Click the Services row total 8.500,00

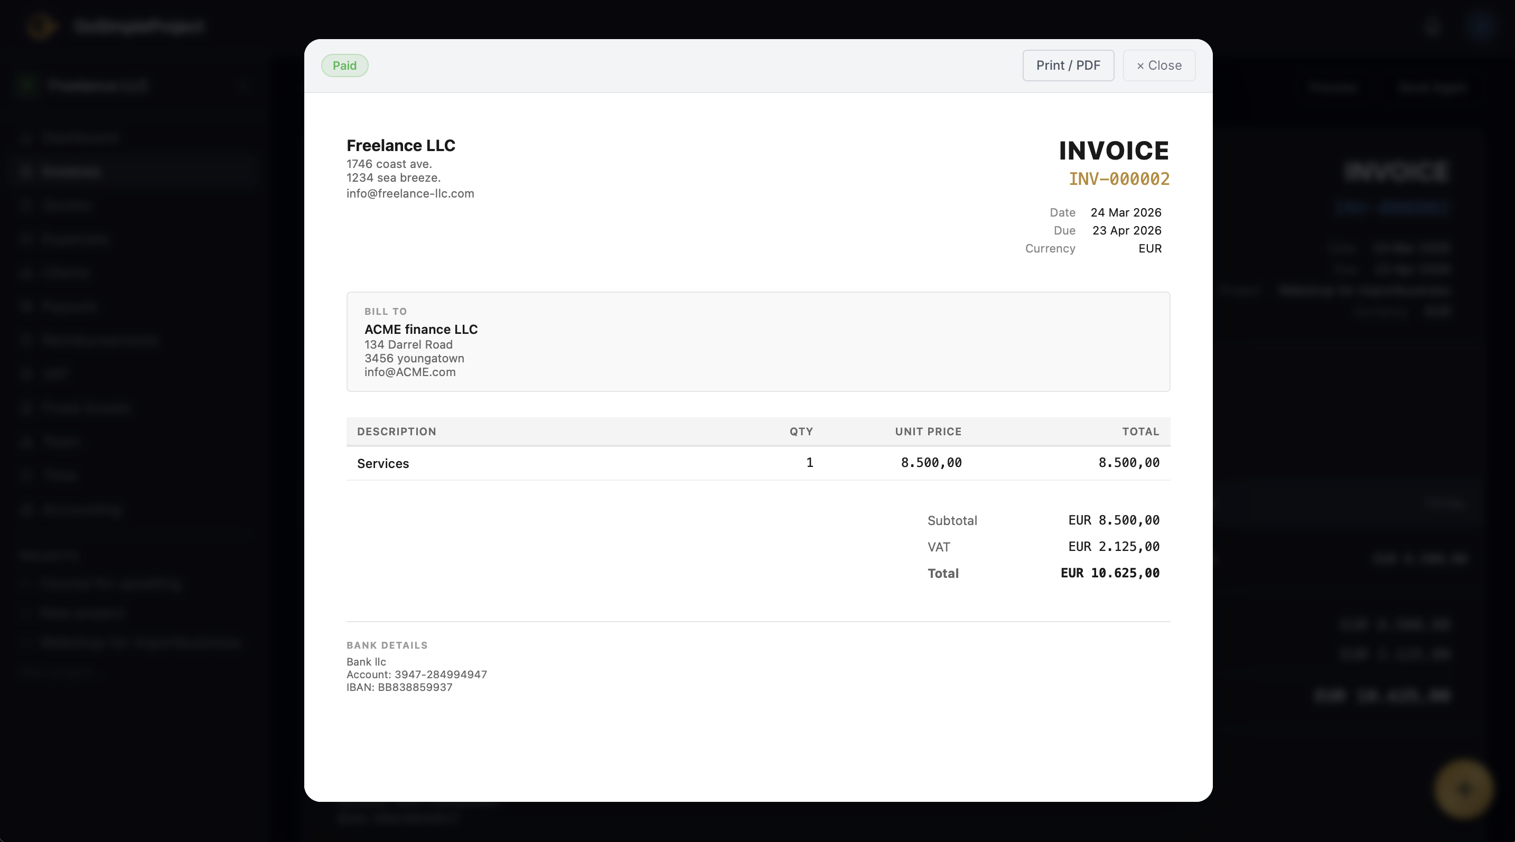click(1129, 463)
